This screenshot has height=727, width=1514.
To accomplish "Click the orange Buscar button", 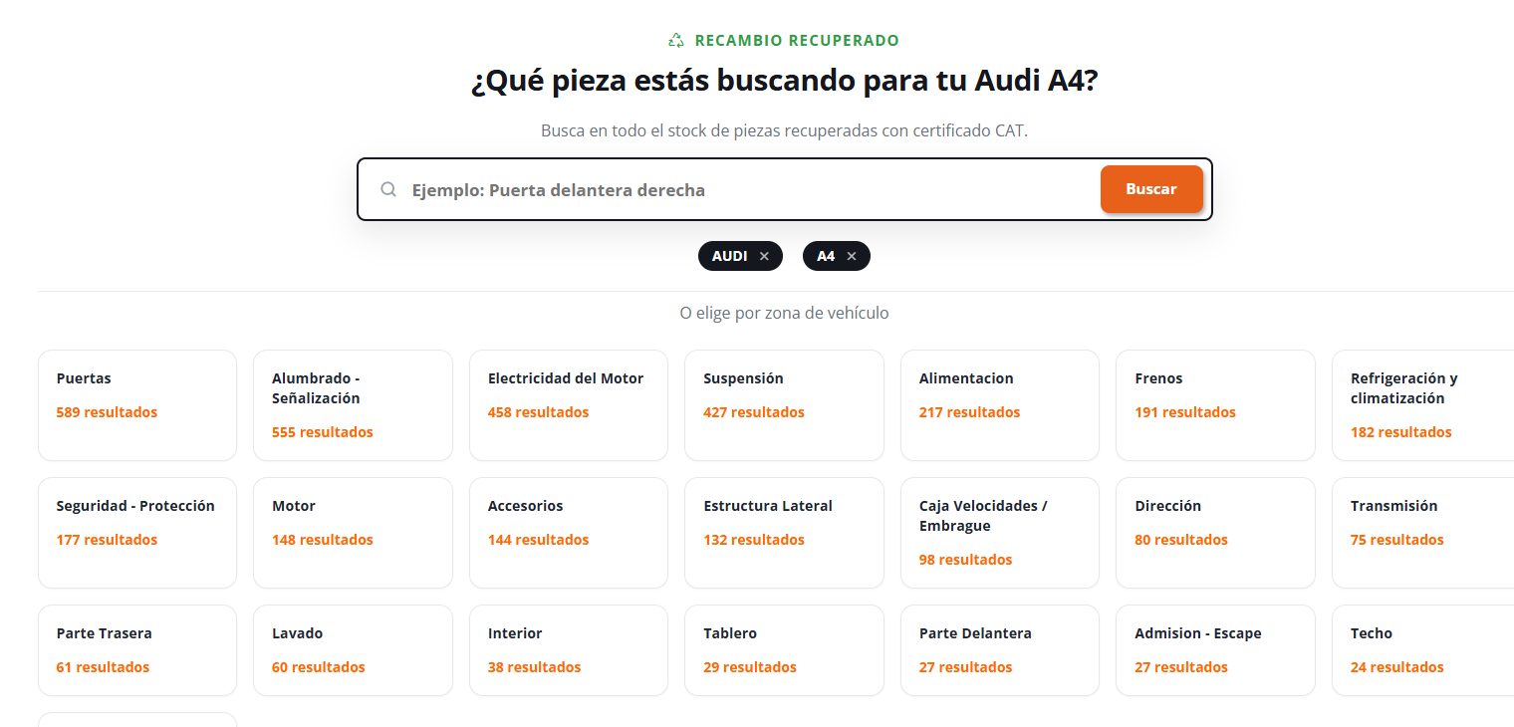I will click(x=1151, y=189).
